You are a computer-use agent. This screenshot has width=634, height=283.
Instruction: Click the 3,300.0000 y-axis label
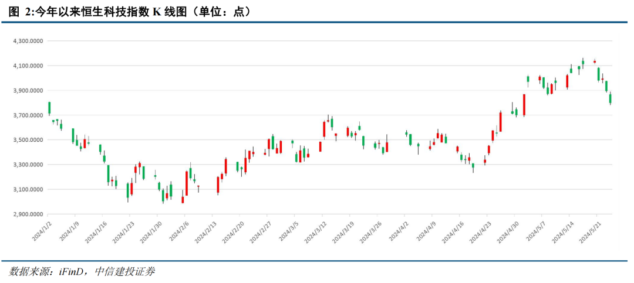(29, 165)
